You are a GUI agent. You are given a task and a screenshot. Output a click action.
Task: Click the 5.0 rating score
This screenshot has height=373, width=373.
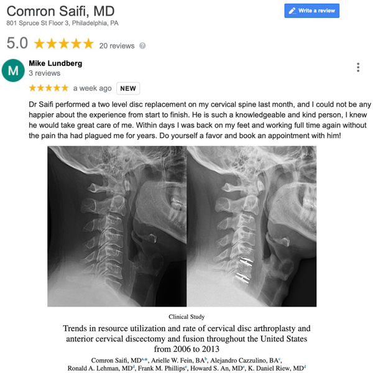17,43
